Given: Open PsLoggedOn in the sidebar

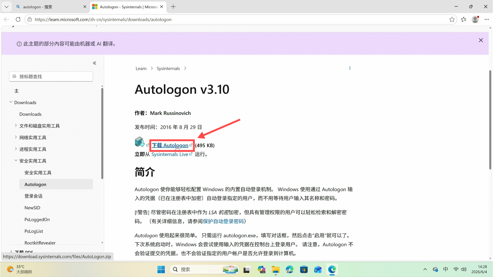Looking at the screenshot, I should pos(37,219).
